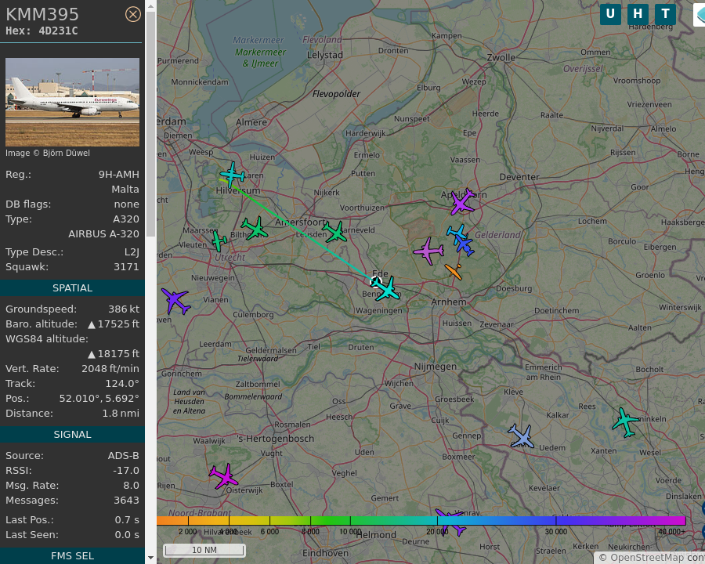The image size is (705, 564).
Task: Click the KMM395 callsign title
Action: coord(42,14)
